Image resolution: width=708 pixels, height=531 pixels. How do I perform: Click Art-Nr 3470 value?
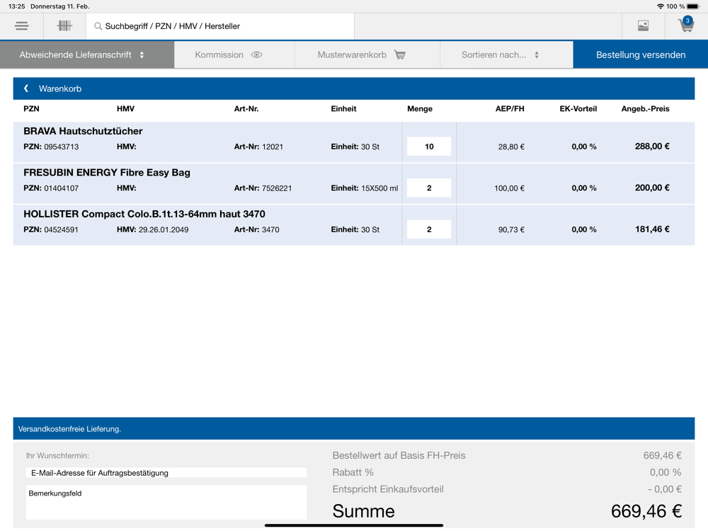click(x=270, y=230)
